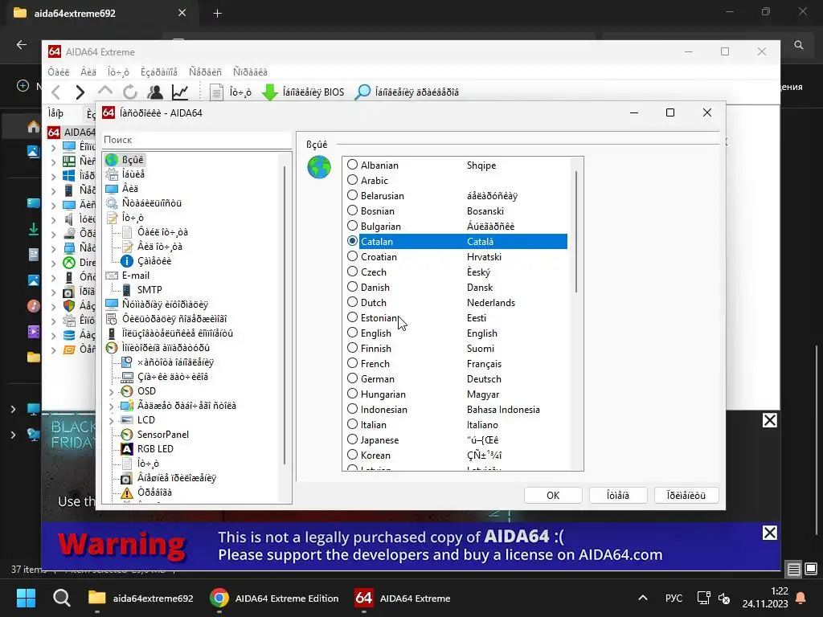Viewport: 823px width, 617px height.
Task: Click the gear settings icon in preferences tree
Action: [111, 203]
